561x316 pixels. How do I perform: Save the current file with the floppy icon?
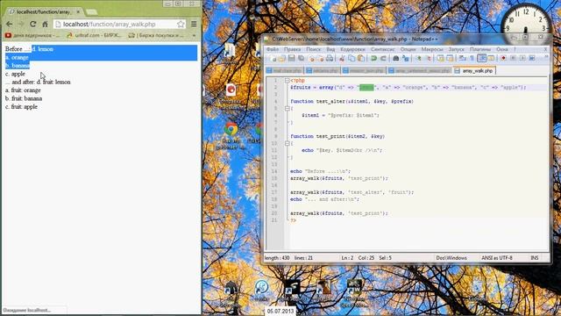coord(292,59)
